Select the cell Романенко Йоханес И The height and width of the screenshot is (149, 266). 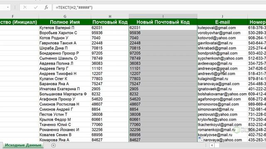(65, 130)
